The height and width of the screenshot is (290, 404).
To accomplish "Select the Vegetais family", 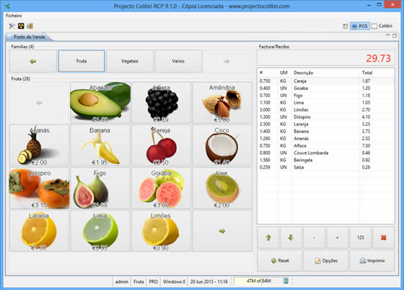I will 130,61.
